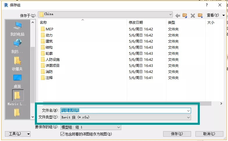
Task: Click 注释 row date 5/6/周日 16:41
Action: pyautogui.click(x=141, y=78)
